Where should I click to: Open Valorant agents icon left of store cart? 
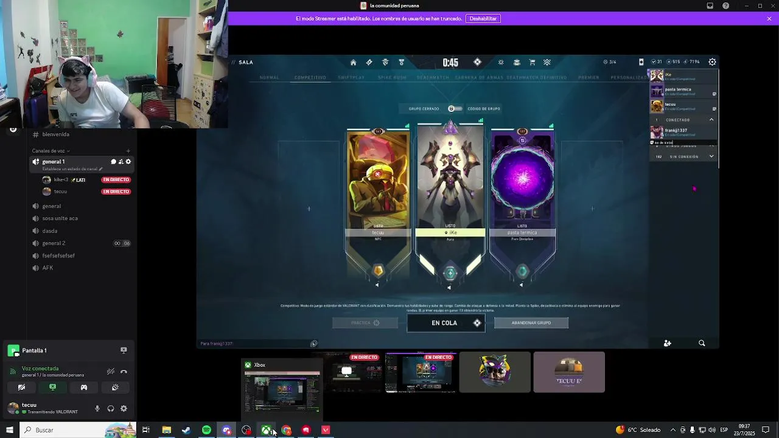click(517, 62)
